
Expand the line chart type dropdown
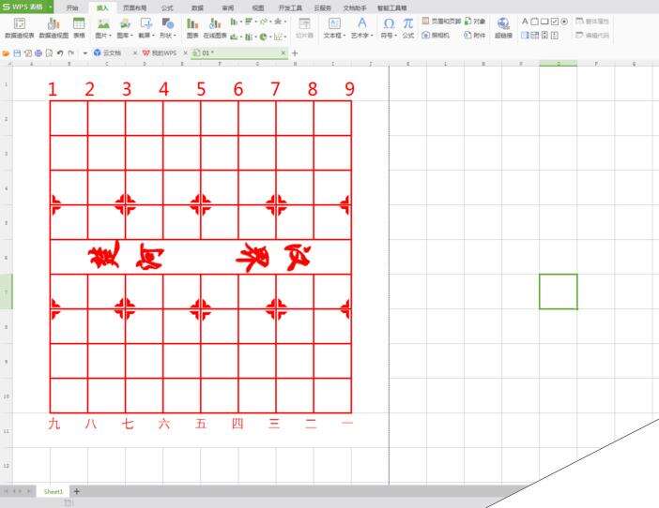270,22
